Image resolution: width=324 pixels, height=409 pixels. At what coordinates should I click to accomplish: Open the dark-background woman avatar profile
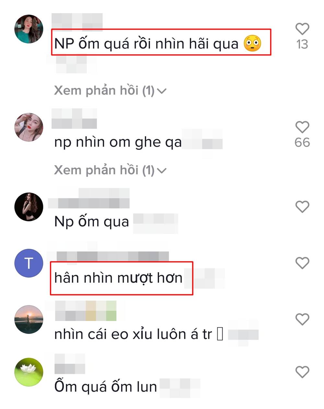pos(29,206)
